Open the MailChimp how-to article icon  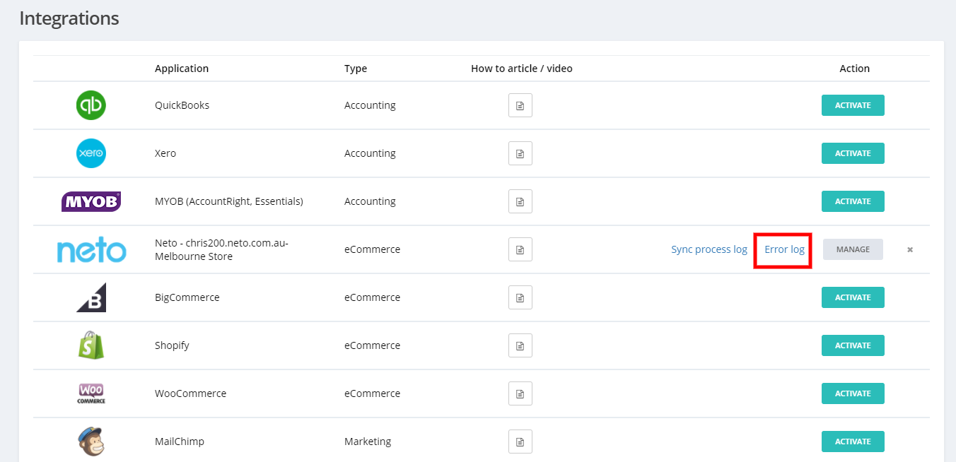[520, 442]
